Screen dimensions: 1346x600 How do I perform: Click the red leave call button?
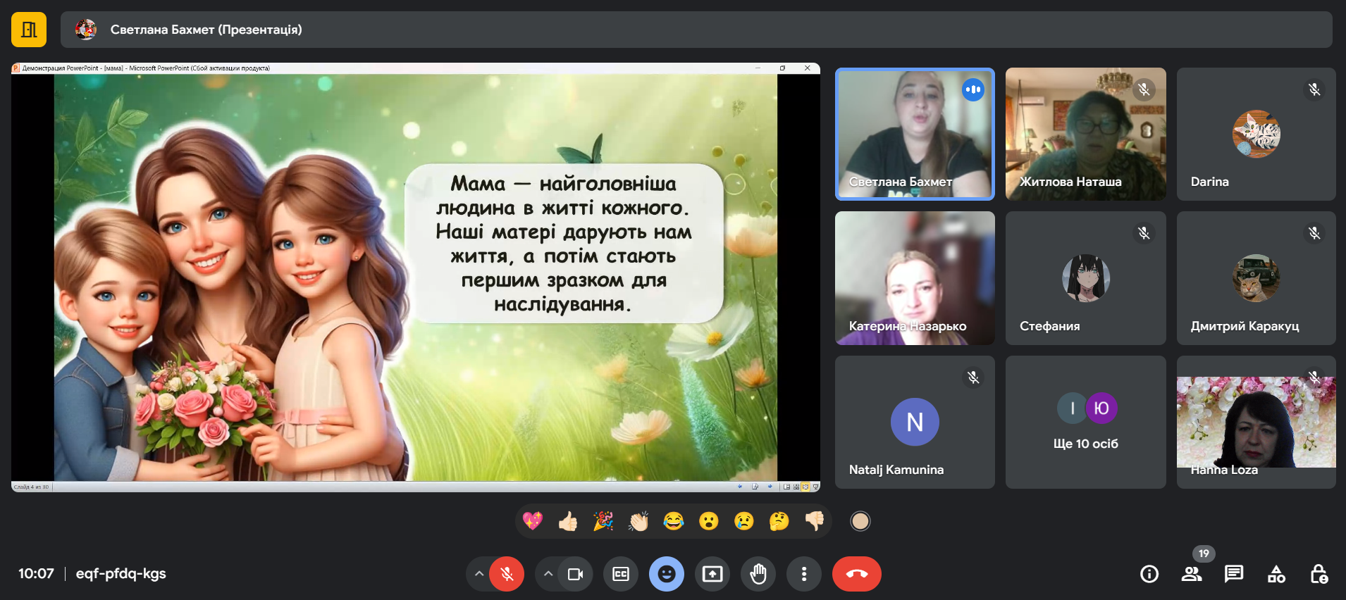[x=856, y=574]
